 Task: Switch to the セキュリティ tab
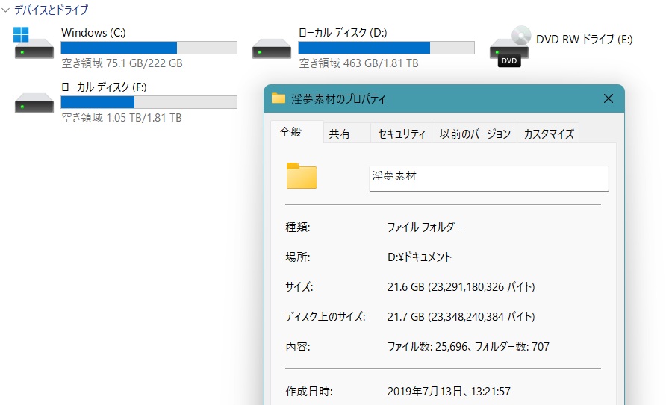[402, 134]
